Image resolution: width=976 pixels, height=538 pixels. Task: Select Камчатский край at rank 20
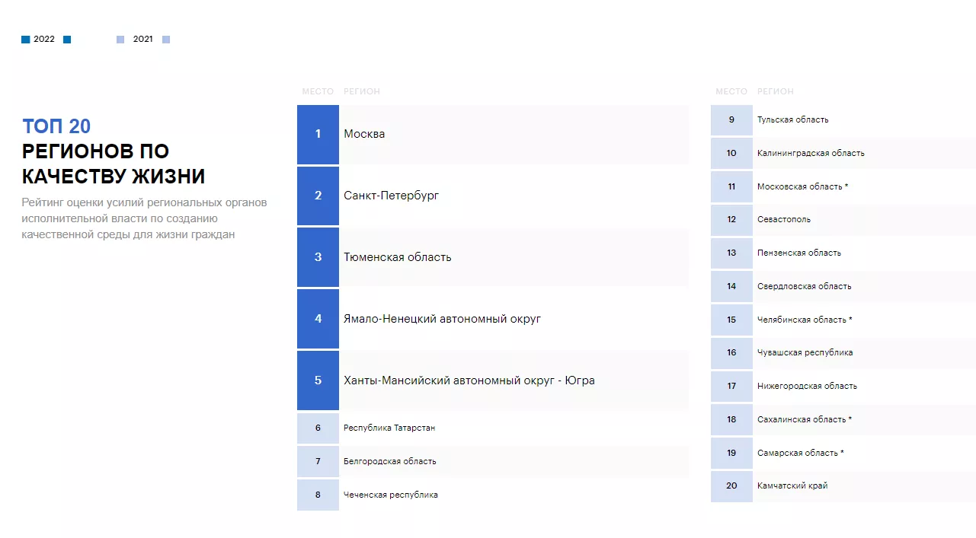point(792,485)
